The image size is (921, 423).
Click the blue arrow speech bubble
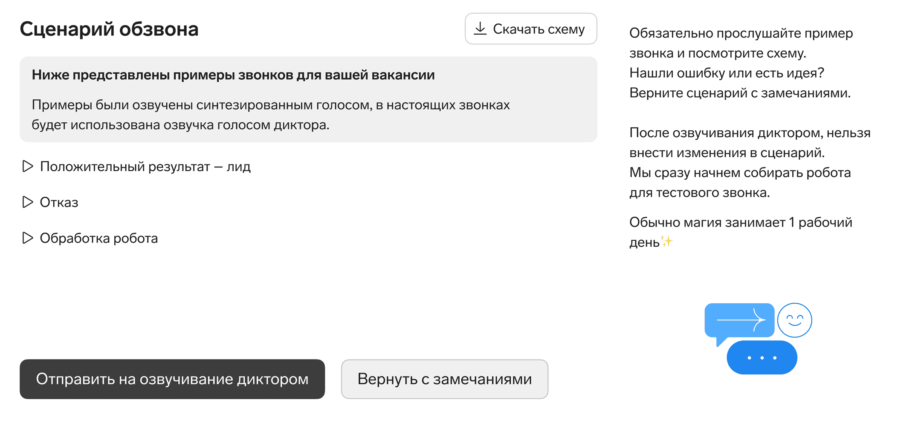pyautogui.click(x=739, y=321)
